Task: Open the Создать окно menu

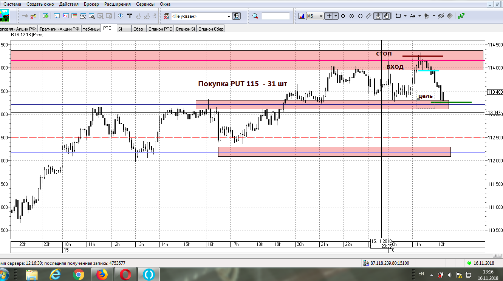Action: click(40, 4)
